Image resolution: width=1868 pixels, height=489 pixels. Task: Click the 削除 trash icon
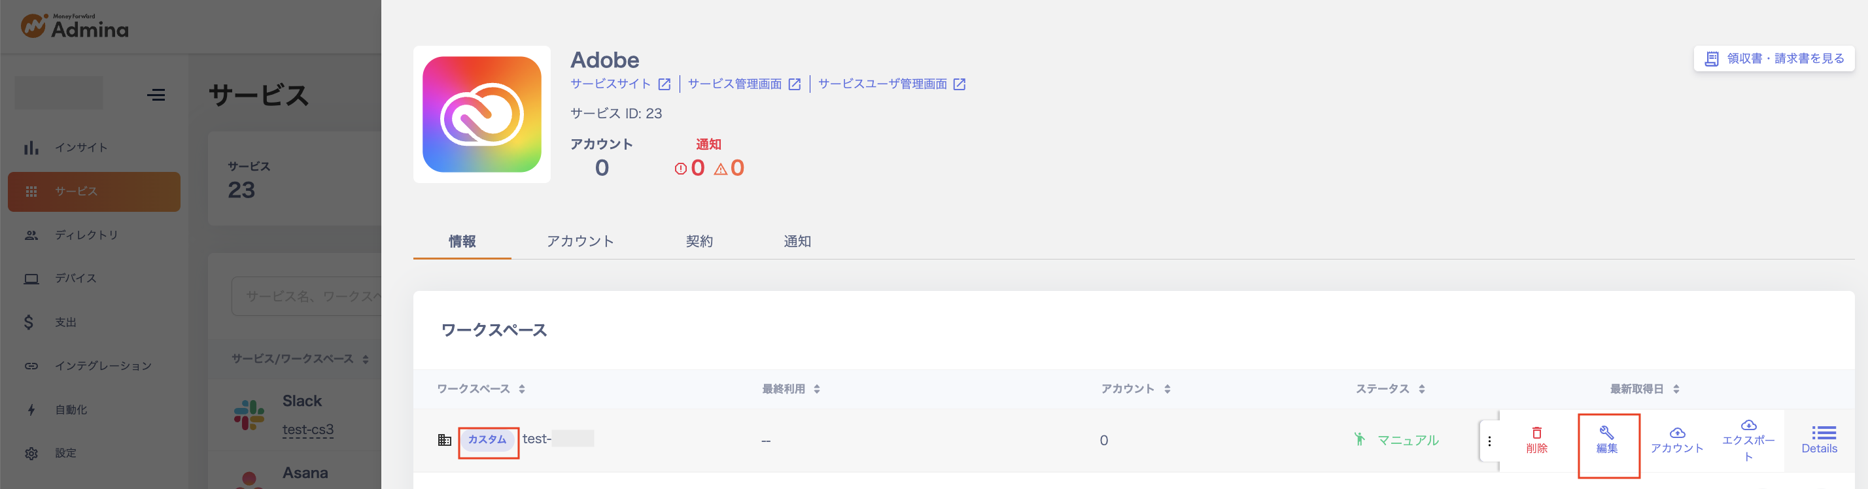[x=1536, y=433]
